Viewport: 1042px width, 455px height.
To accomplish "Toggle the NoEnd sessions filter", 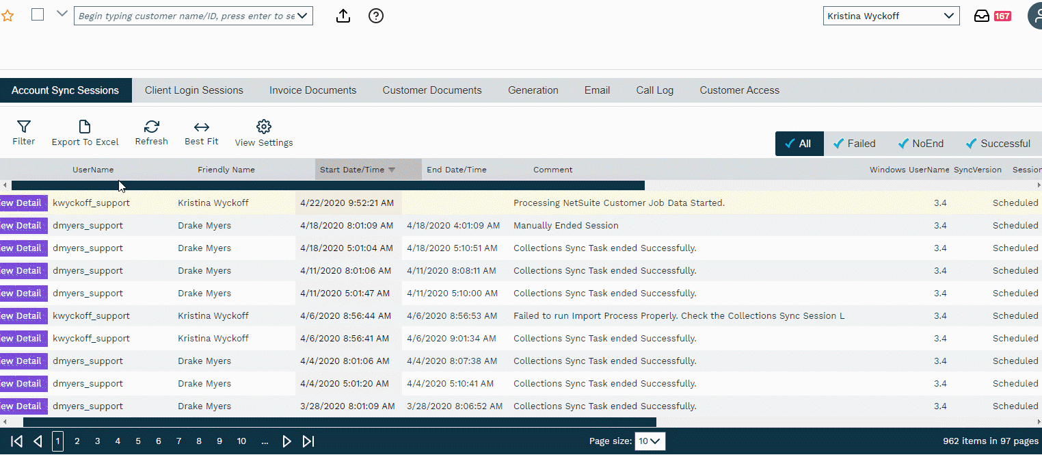I will click(920, 144).
